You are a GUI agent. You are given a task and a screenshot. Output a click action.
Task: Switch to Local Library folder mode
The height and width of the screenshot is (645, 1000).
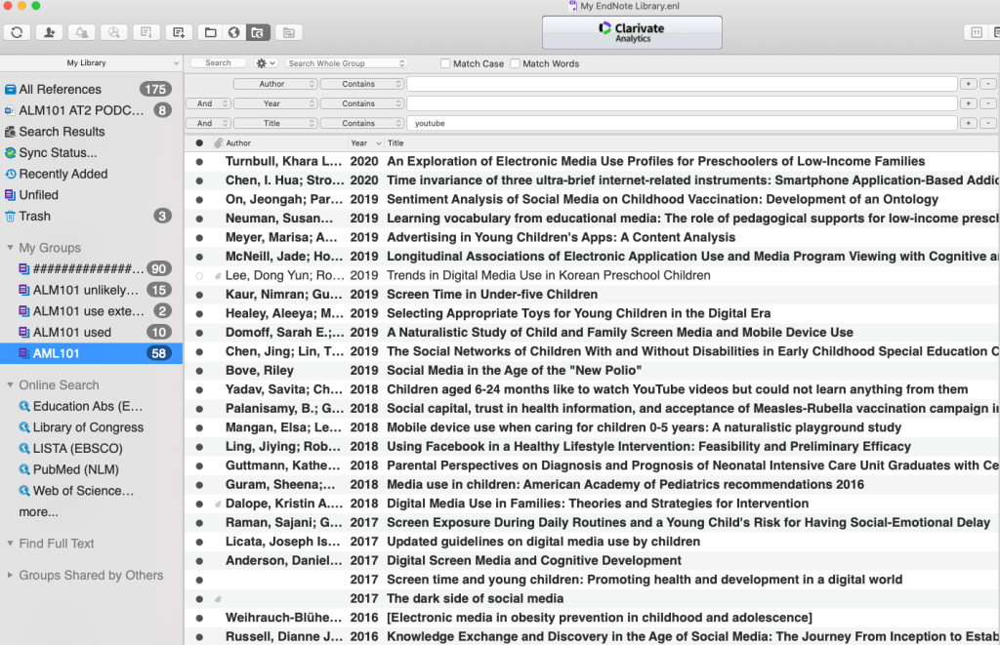(x=210, y=32)
